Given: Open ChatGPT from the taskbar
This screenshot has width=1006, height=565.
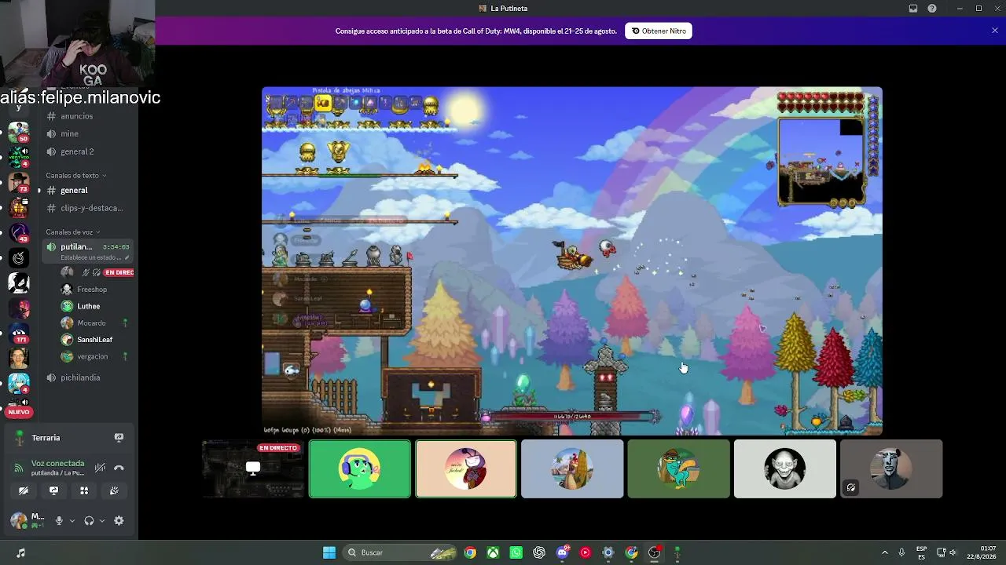Looking at the screenshot, I should point(539,552).
